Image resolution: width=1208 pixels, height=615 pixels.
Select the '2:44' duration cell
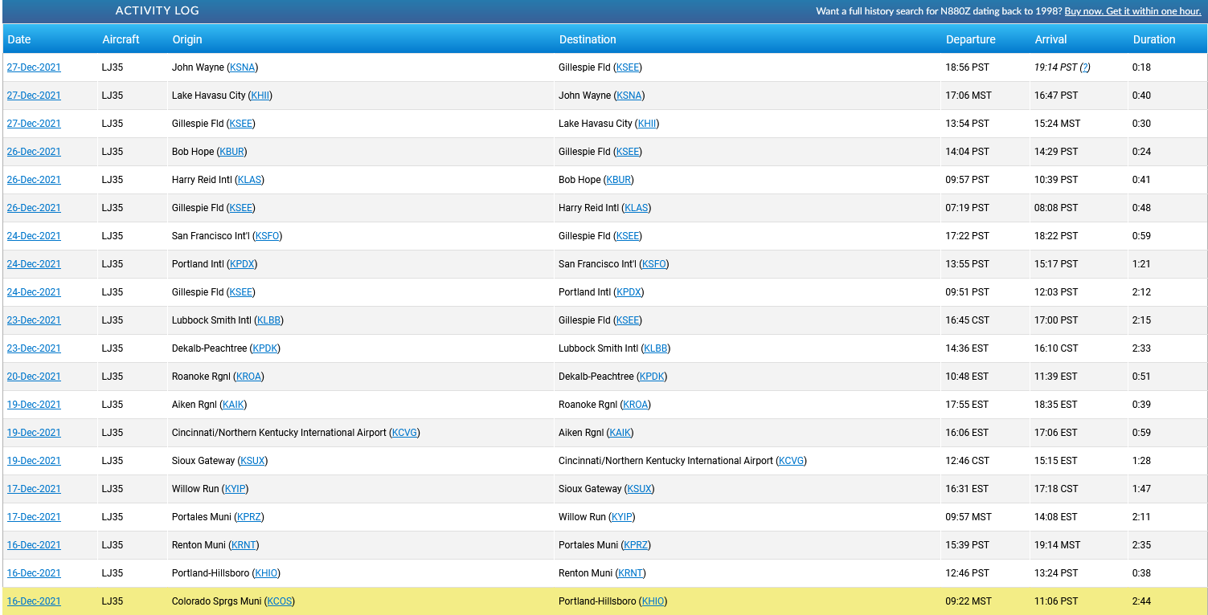pyautogui.click(x=1141, y=601)
